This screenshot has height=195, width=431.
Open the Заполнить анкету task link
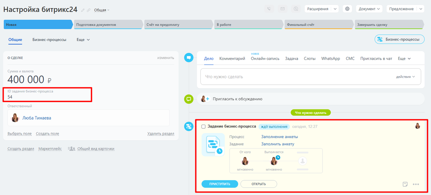(x=278, y=144)
